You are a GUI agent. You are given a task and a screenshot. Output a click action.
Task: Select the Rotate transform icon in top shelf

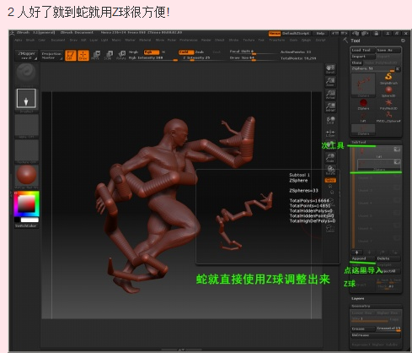pos(121,55)
